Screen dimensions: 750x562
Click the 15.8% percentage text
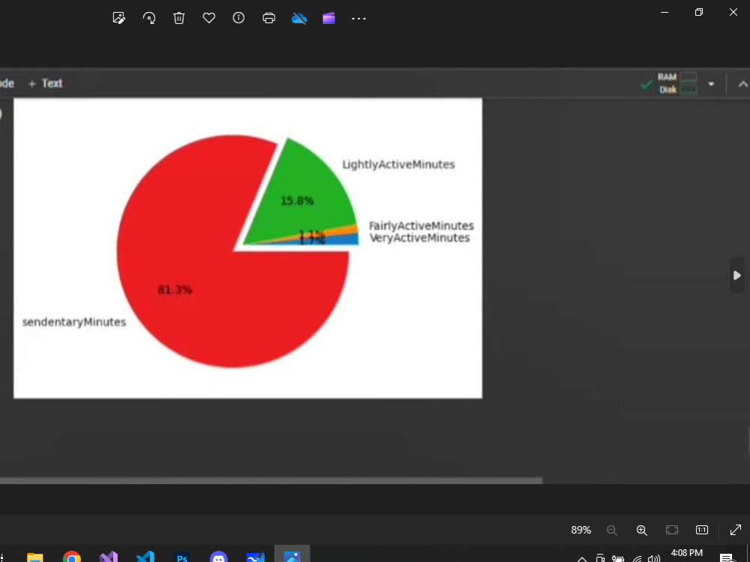coord(297,201)
